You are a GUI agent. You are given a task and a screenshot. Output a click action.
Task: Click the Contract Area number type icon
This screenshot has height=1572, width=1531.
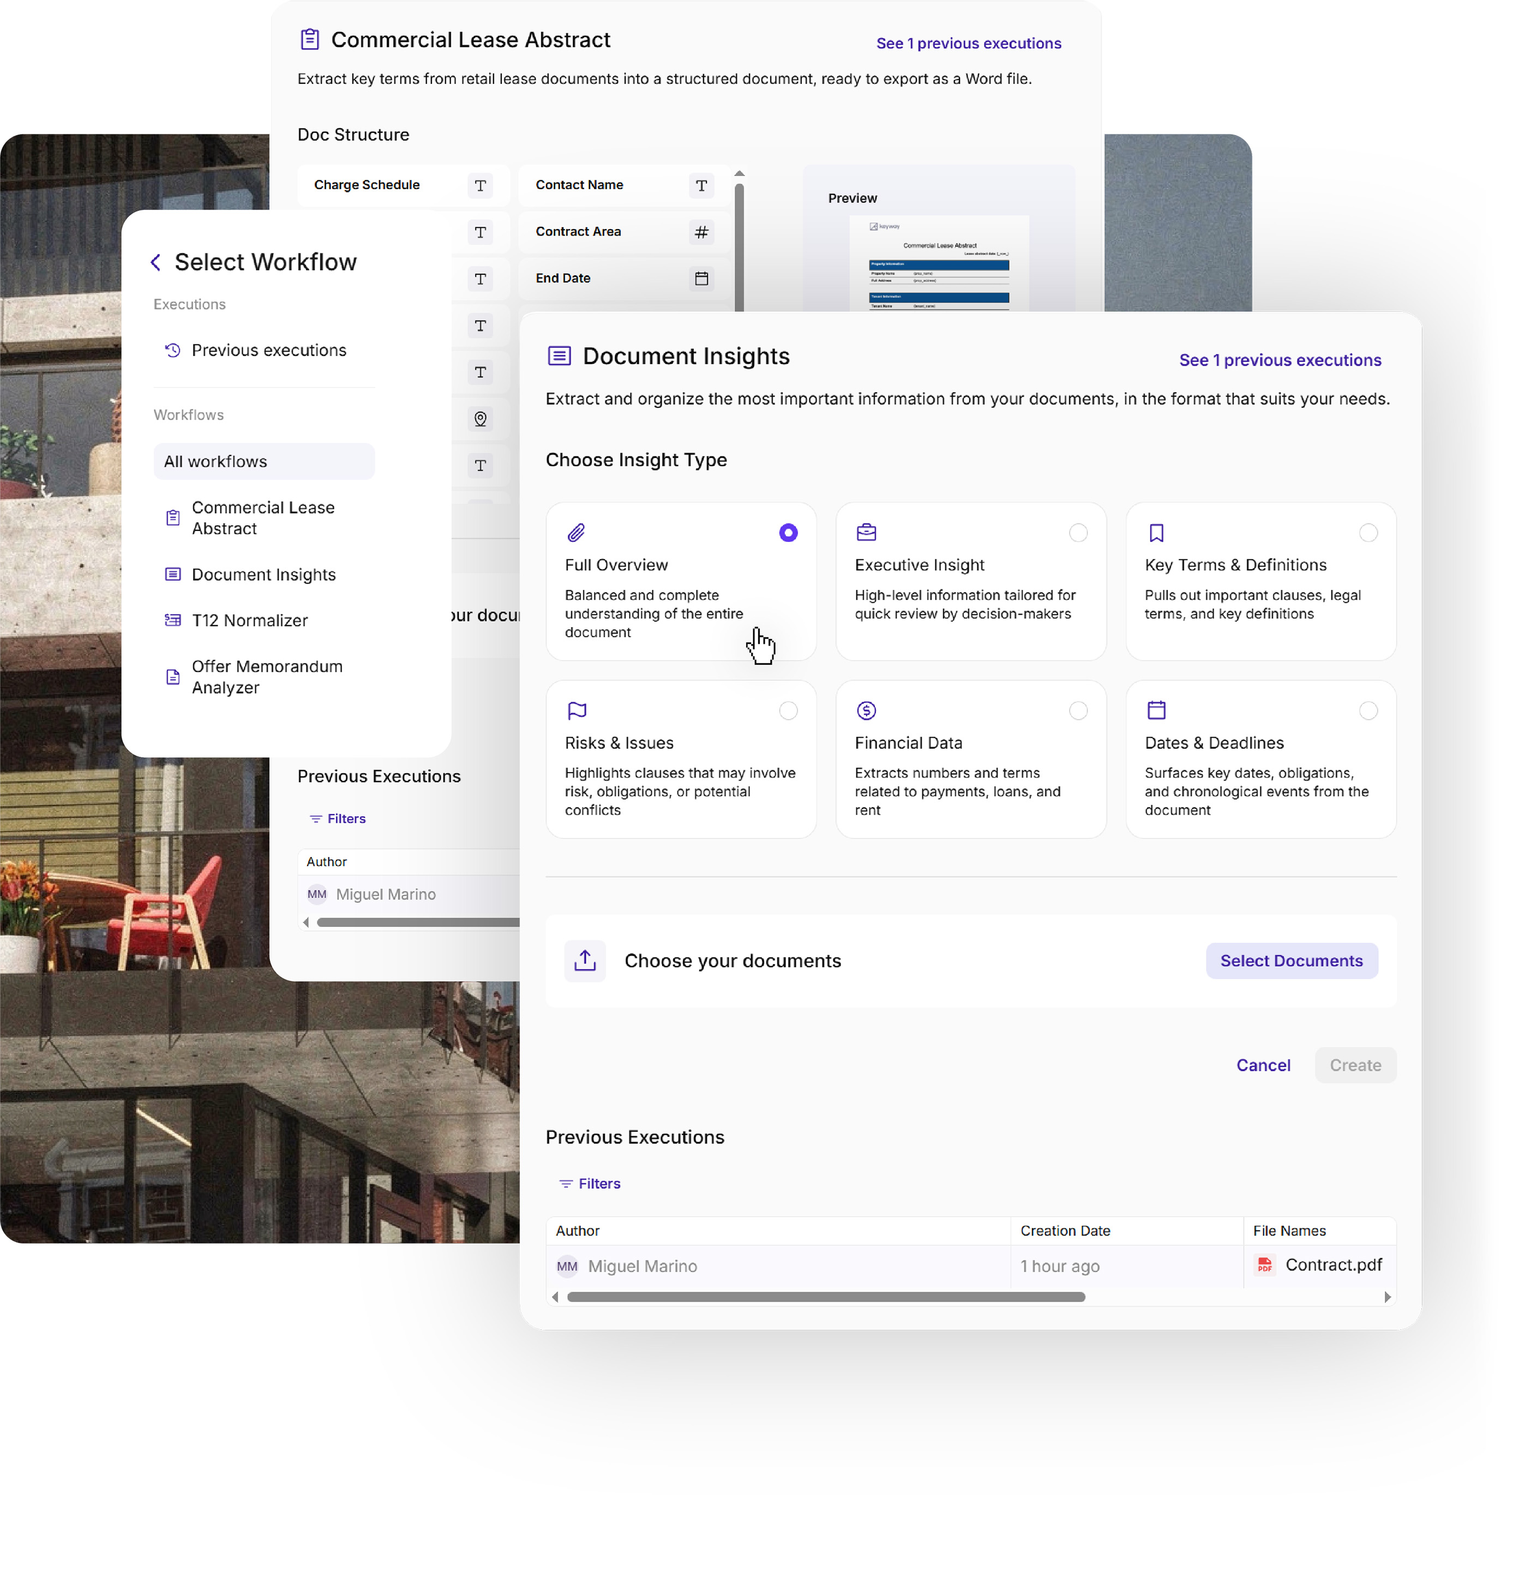[701, 232]
